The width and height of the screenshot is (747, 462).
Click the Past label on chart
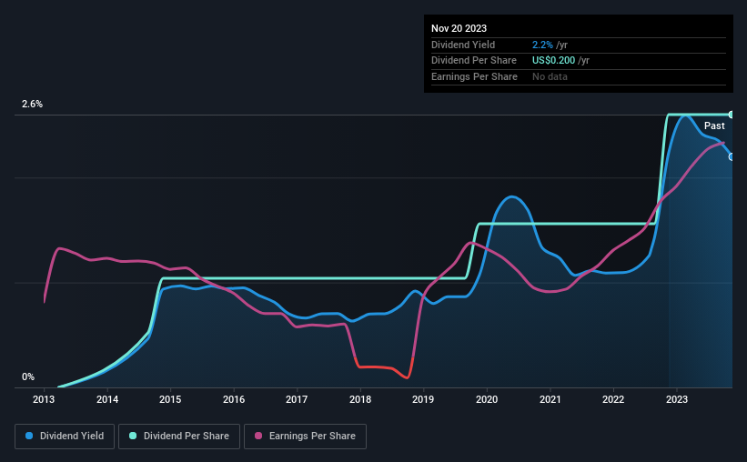pyautogui.click(x=714, y=126)
